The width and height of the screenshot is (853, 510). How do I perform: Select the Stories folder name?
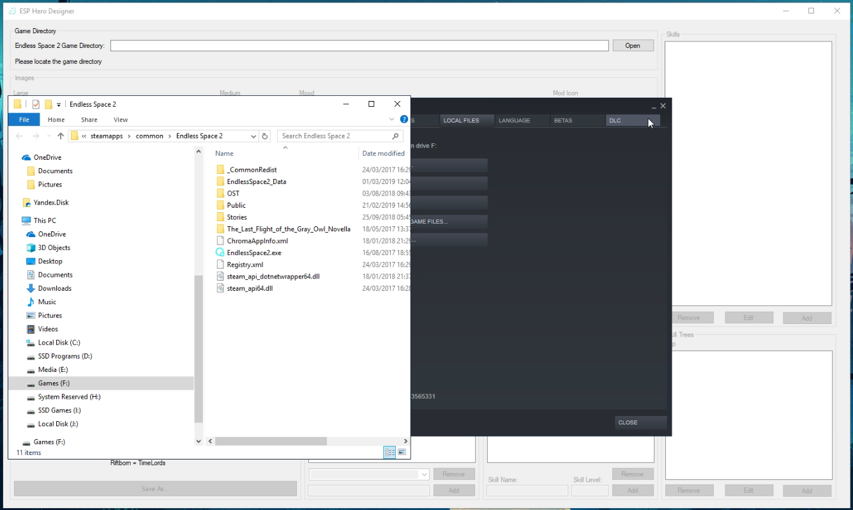[x=237, y=217]
